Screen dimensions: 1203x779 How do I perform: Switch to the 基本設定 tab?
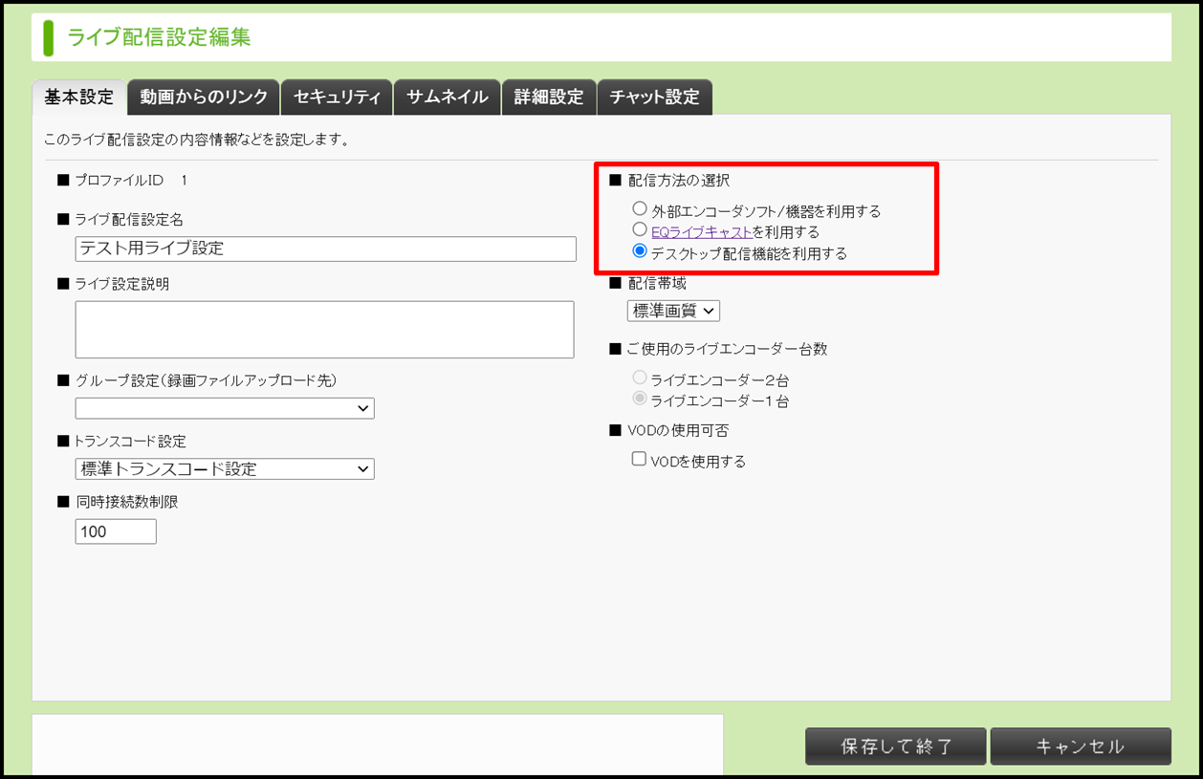pyautogui.click(x=78, y=97)
